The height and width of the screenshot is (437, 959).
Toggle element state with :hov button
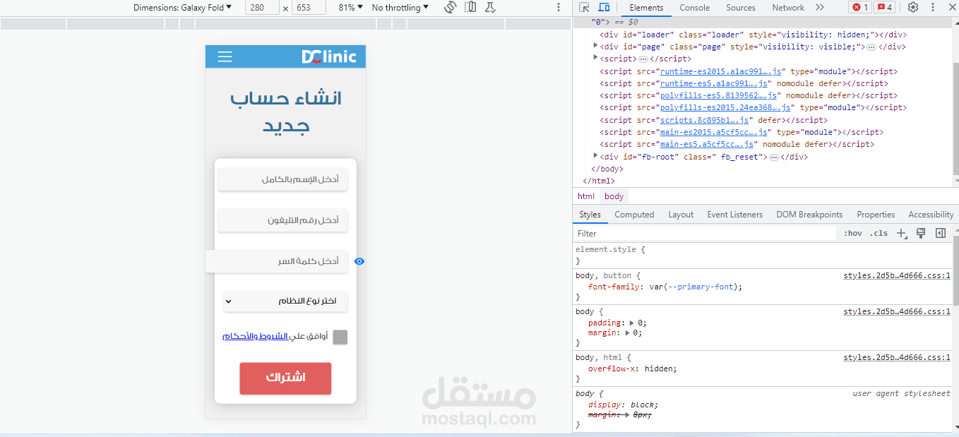852,232
